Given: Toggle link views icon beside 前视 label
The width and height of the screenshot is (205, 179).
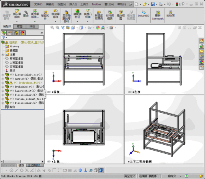Looking at the screenshot, I should pos(49,92).
